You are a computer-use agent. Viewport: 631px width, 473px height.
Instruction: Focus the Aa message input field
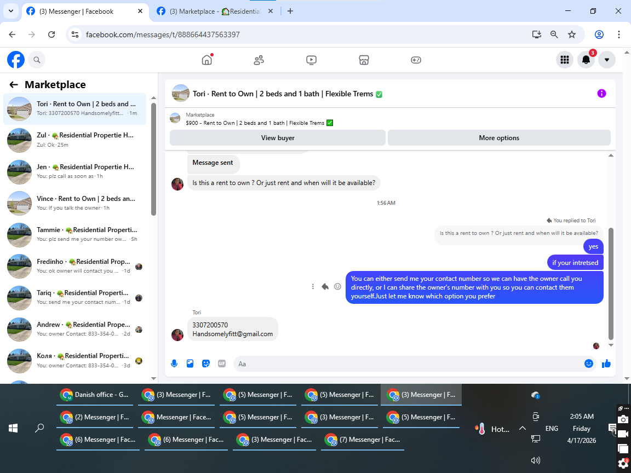click(406, 364)
